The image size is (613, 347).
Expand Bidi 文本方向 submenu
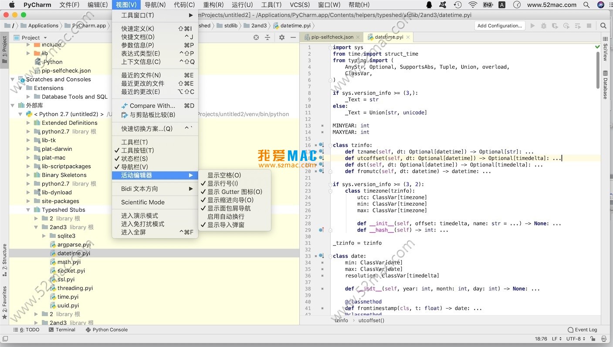pos(155,189)
